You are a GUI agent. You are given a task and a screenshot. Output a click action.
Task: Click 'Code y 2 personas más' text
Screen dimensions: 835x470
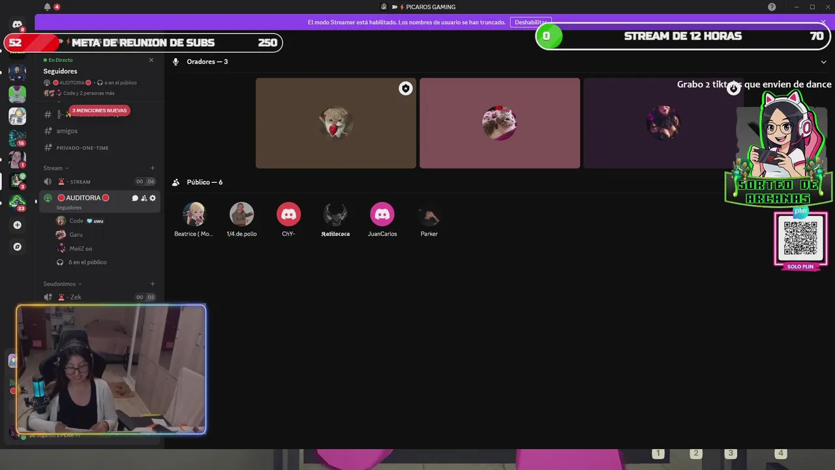click(x=89, y=93)
